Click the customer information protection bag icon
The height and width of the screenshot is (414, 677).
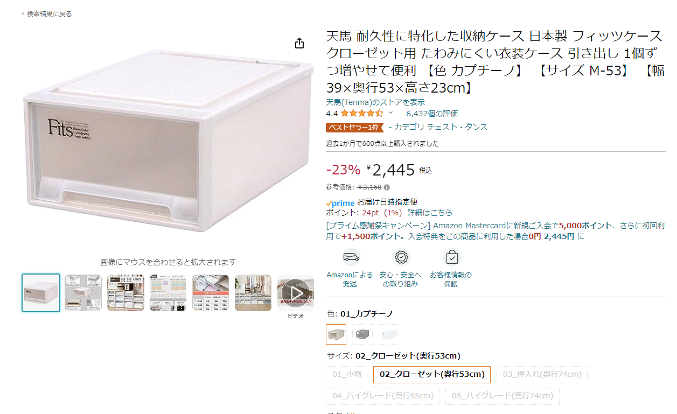(x=452, y=257)
